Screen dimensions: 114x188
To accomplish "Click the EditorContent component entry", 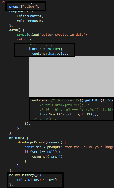I will [x=30, y=16].
